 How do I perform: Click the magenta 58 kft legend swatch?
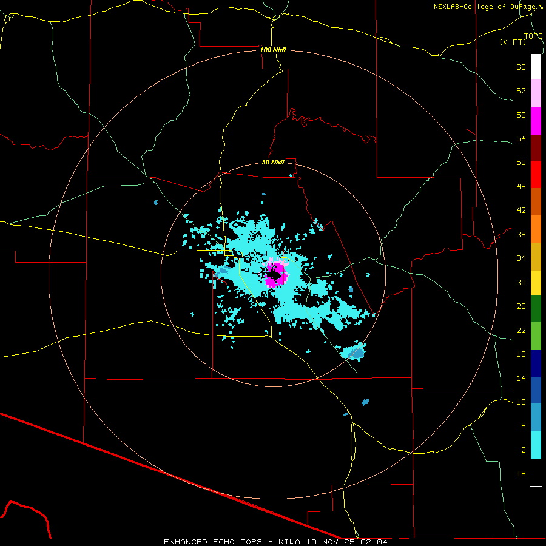pos(536,121)
